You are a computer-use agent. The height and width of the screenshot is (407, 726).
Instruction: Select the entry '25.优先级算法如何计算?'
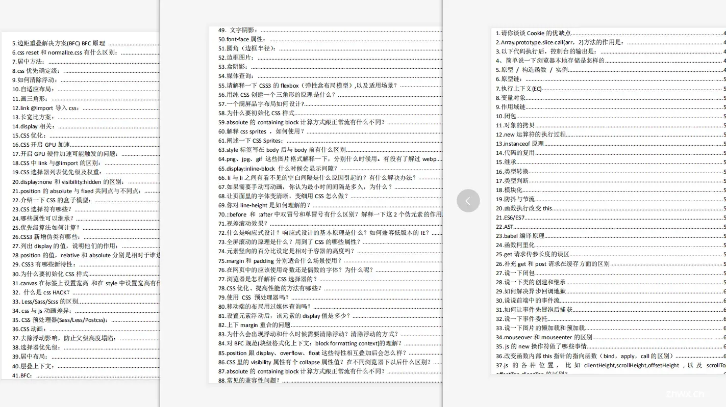pyautogui.click(x=86, y=228)
